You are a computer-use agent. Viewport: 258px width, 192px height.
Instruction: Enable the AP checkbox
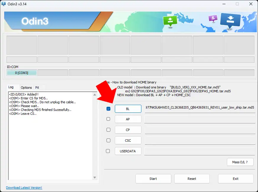tap(108, 119)
